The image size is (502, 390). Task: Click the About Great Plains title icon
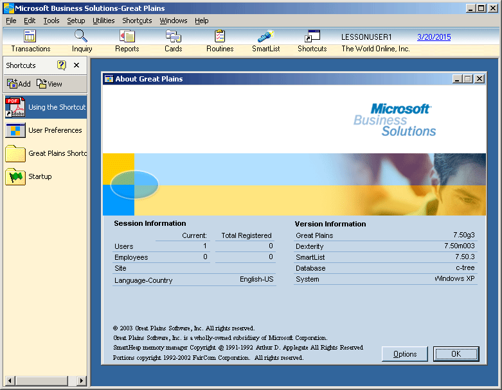[x=109, y=79]
